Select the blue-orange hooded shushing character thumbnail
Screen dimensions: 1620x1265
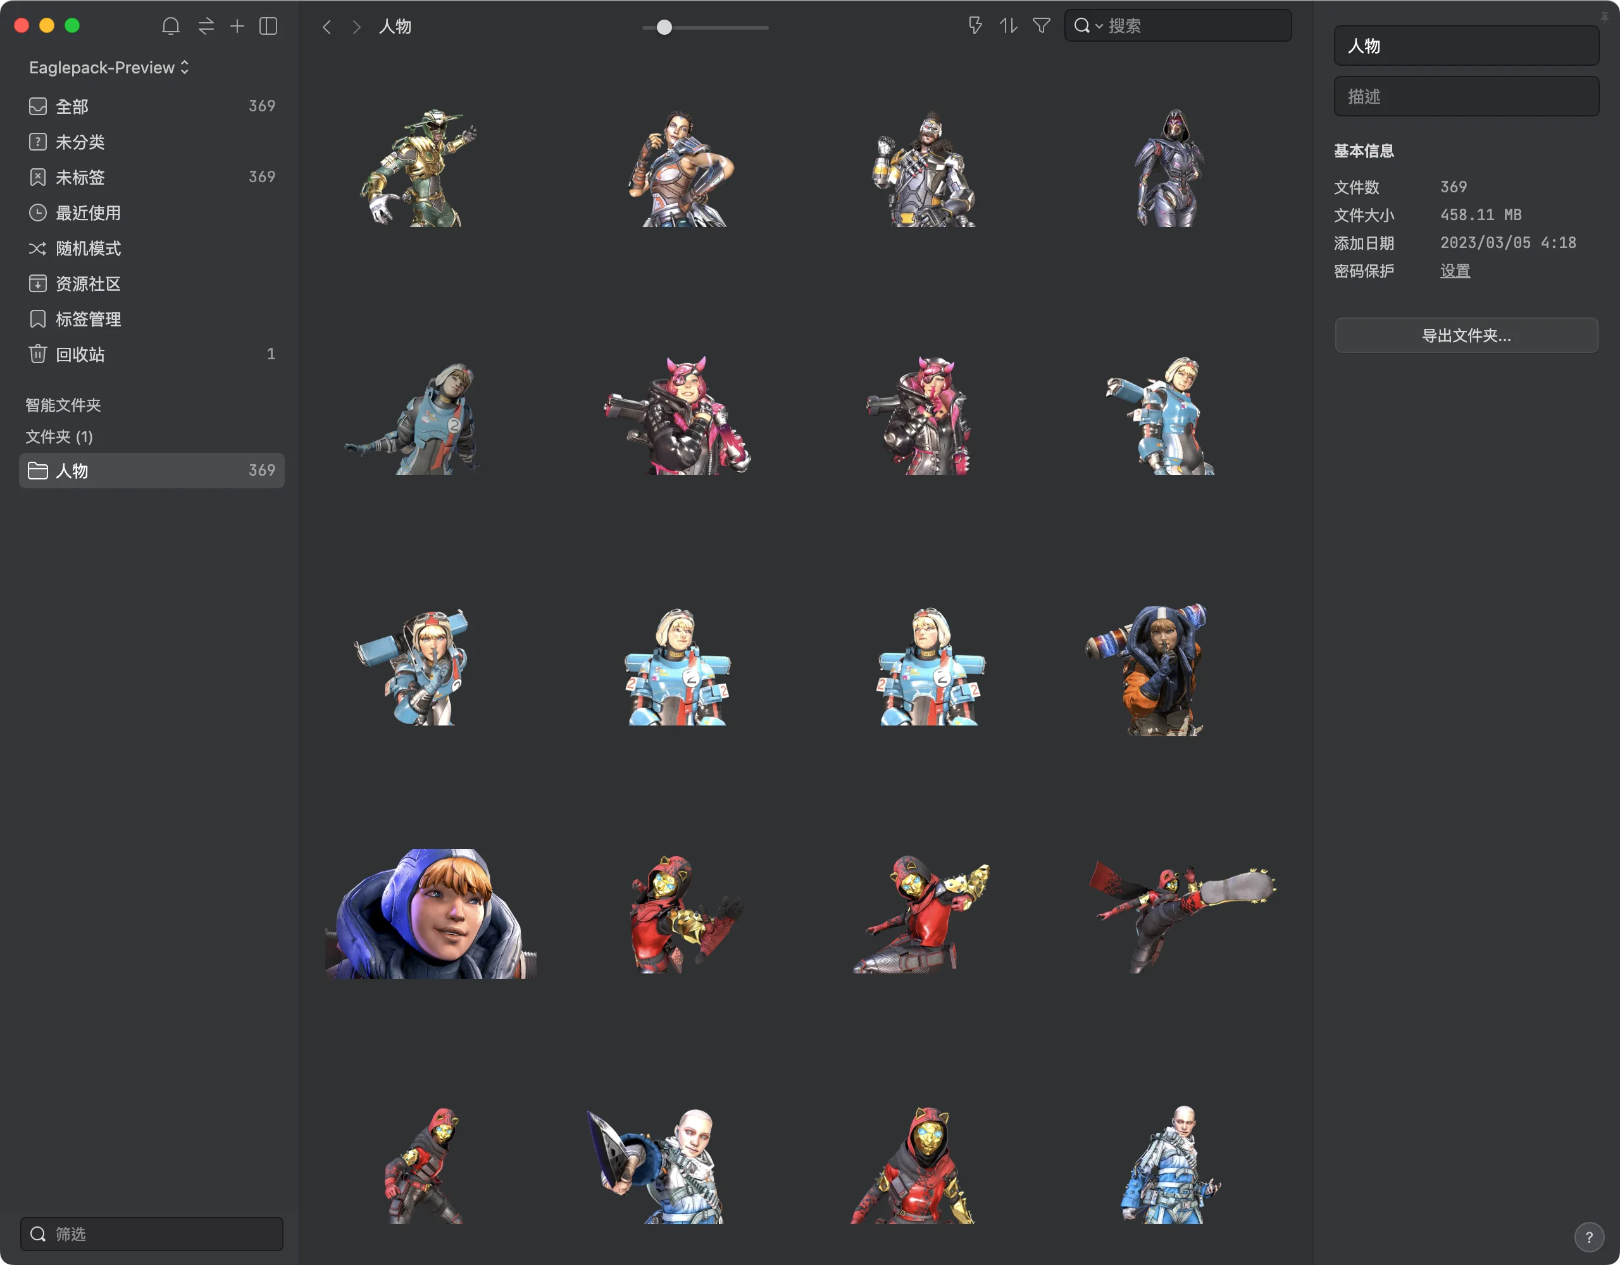pyautogui.click(x=1147, y=670)
